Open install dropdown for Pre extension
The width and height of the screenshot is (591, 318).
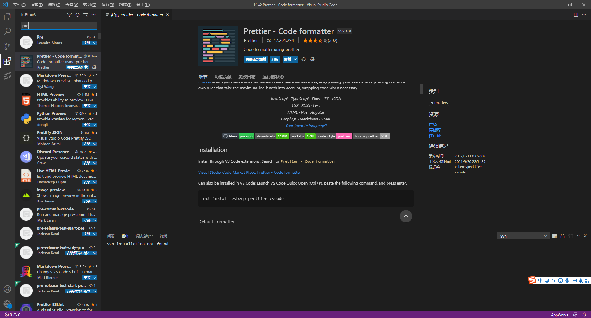(95, 43)
